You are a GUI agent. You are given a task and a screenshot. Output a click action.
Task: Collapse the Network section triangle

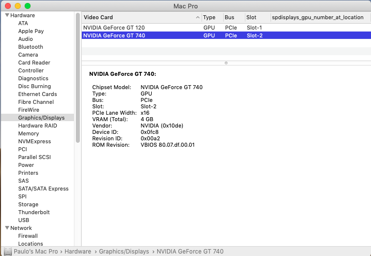click(x=7, y=228)
